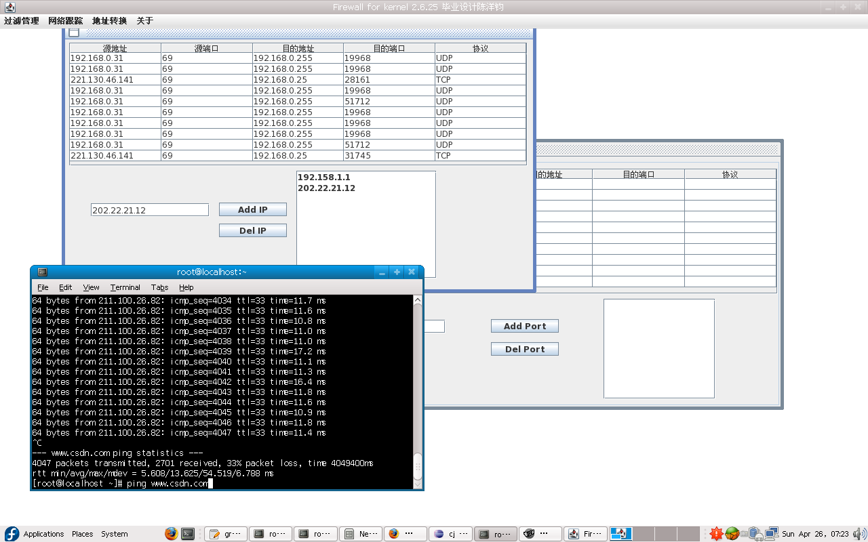The width and height of the screenshot is (868, 542).
Task: Open the terminal's Terminal menu
Action: tap(125, 287)
